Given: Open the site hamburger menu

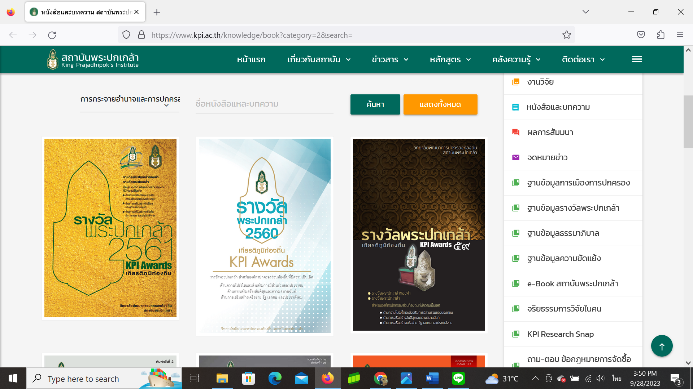Looking at the screenshot, I should pyautogui.click(x=637, y=59).
